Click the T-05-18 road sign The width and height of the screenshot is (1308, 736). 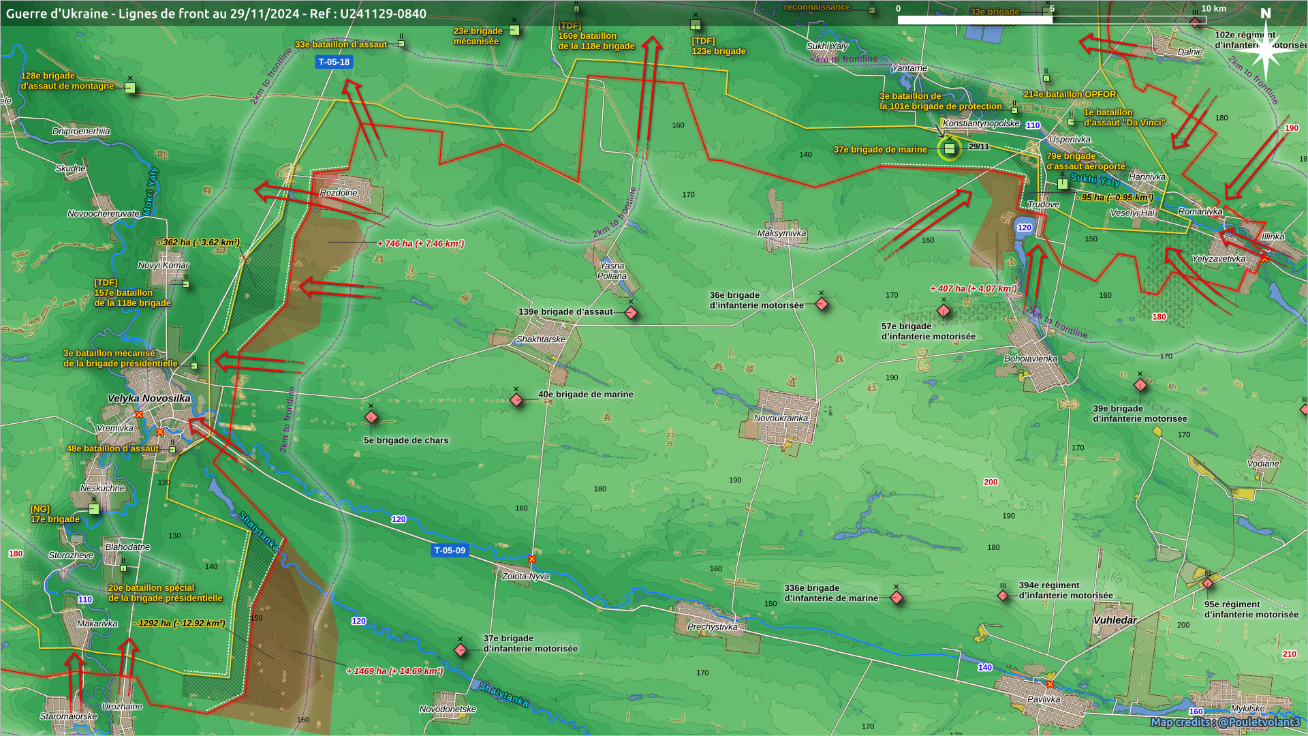[334, 62]
